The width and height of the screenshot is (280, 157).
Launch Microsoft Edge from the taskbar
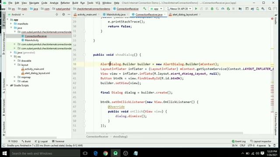click(x=95, y=153)
